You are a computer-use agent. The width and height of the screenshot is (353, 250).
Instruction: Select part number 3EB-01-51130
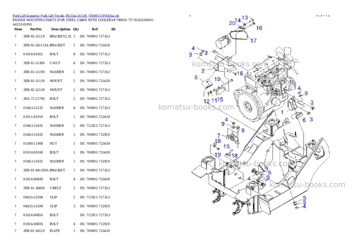[34, 81]
